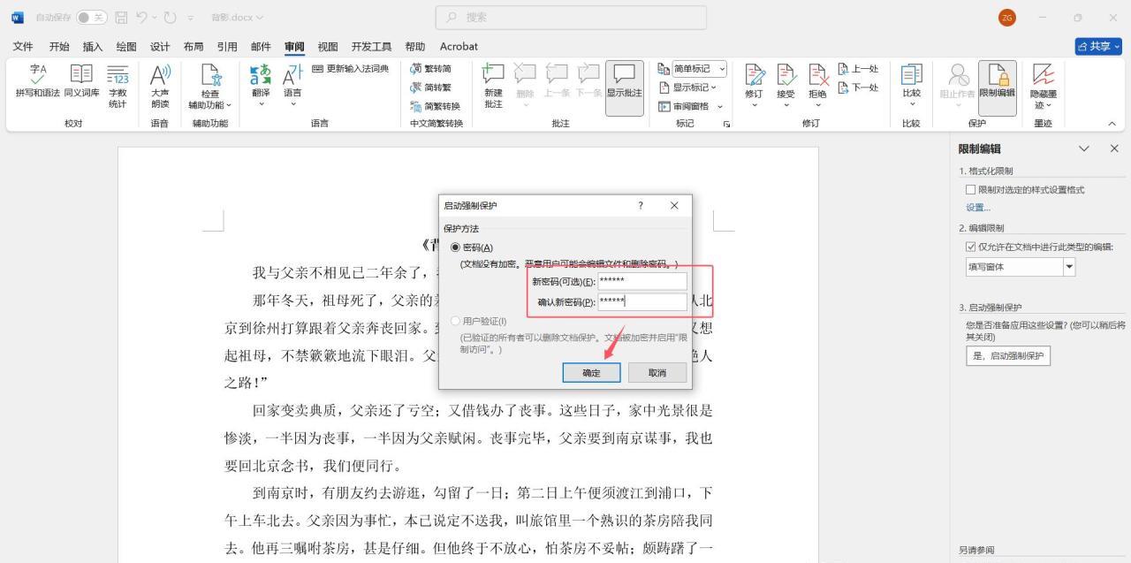
Task: Open the 邮件 ribbon tab
Action: pyautogui.click(x=260, y=46)
